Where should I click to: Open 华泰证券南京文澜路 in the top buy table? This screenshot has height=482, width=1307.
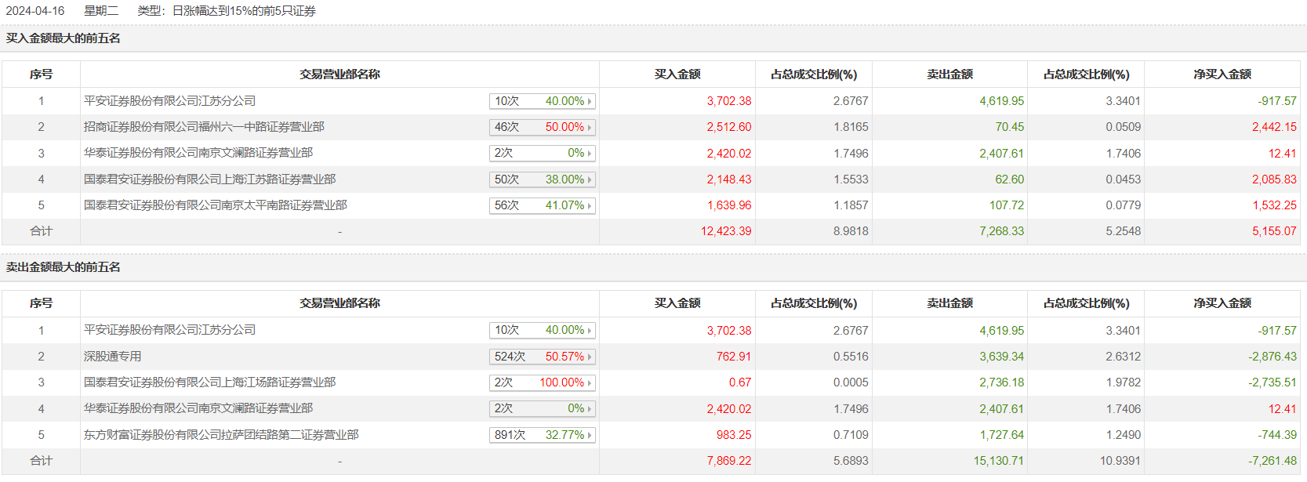(x=198, y=153)
